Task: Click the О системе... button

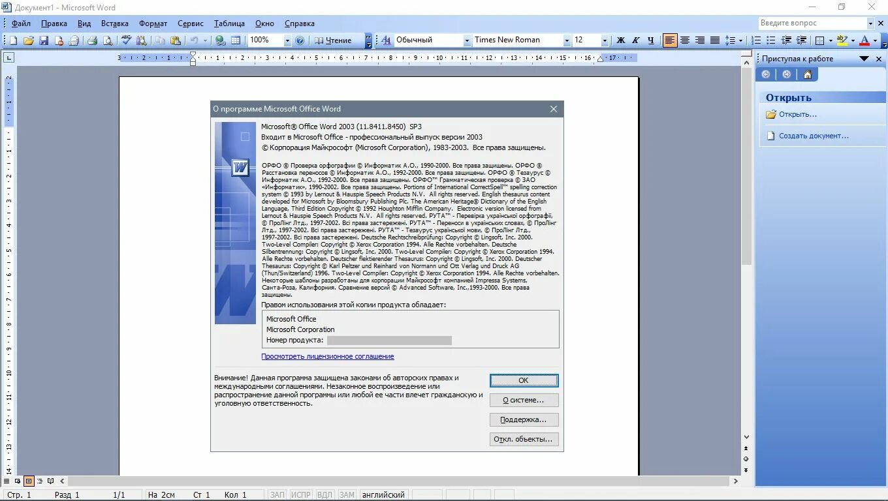Action: (524, 400)
